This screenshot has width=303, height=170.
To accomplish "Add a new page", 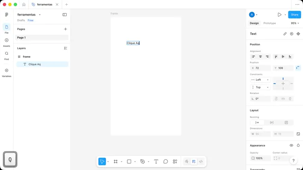I will (65, 29).
